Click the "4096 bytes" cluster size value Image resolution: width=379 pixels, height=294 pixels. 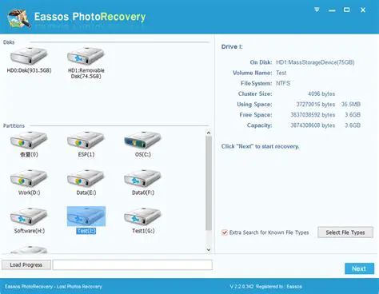321,93
